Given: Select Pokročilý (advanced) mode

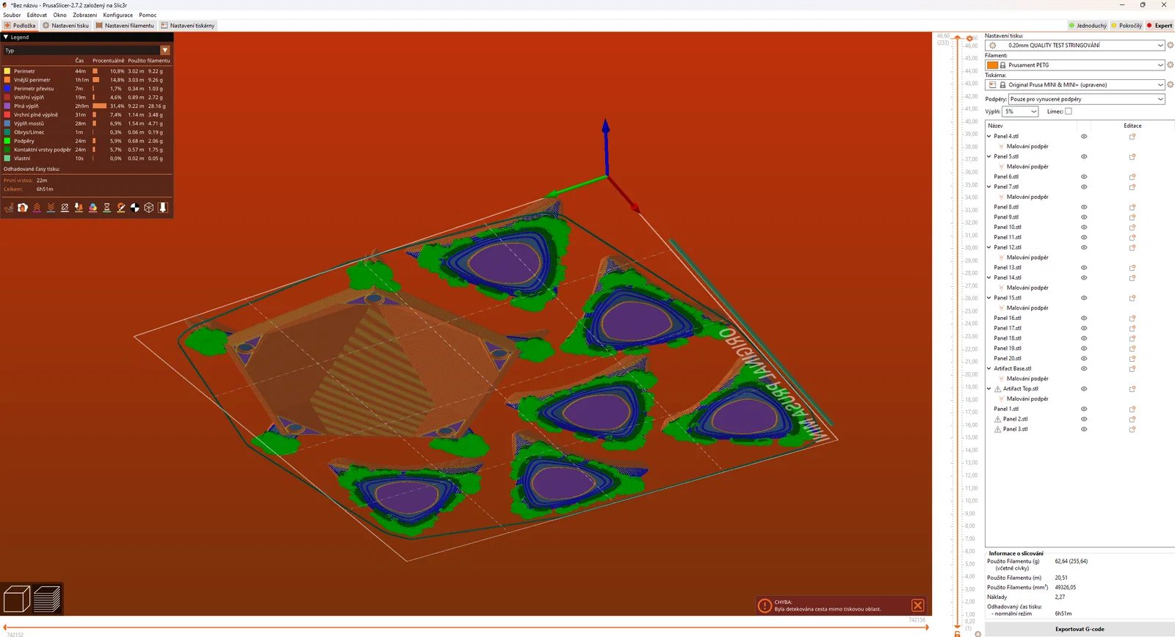Looking at the screenshot, I should click(1127, 26).
